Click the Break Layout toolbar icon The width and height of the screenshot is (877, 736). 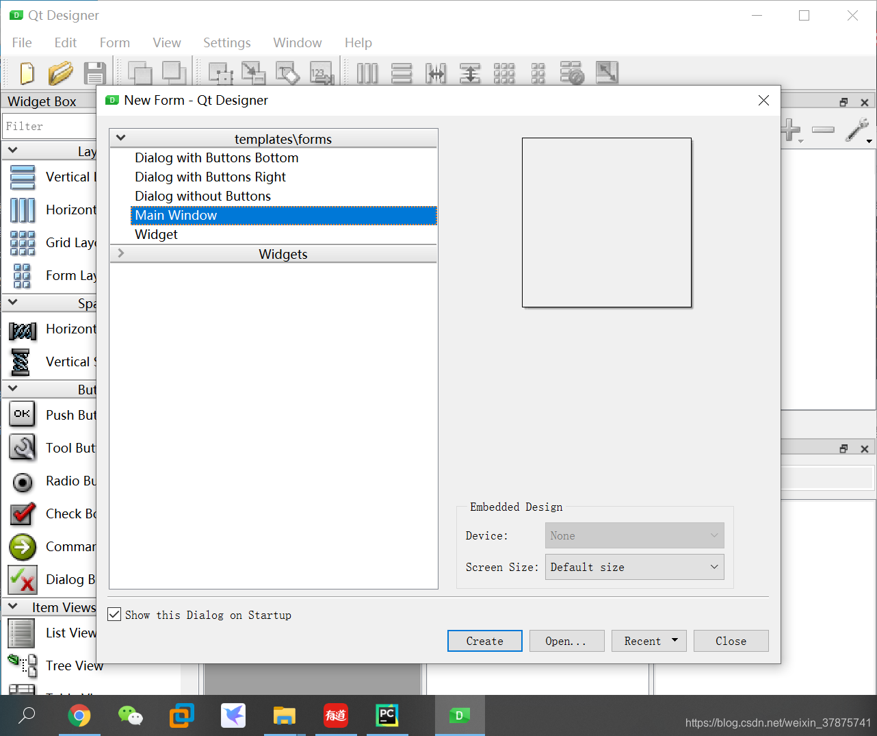pos(572,73)
